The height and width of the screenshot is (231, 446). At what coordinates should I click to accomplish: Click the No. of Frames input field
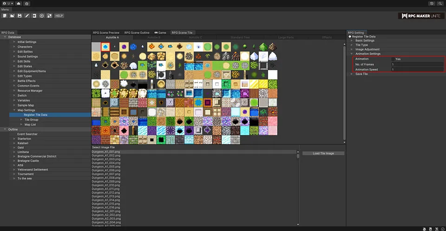(x=417, y=64)
